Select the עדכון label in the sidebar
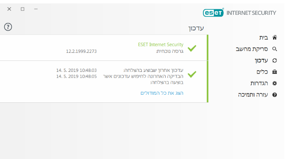The width and height of the screenshot is (287, 159). coord(261,60)
